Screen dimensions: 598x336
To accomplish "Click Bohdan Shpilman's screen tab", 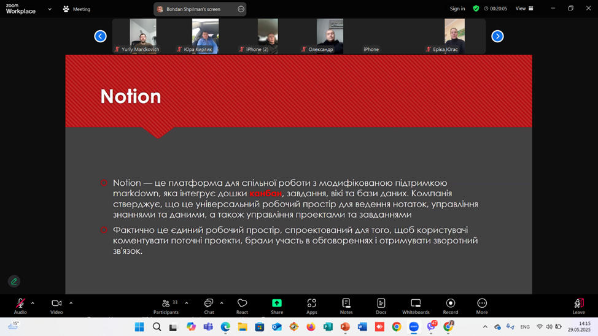I will pos(200,9).
